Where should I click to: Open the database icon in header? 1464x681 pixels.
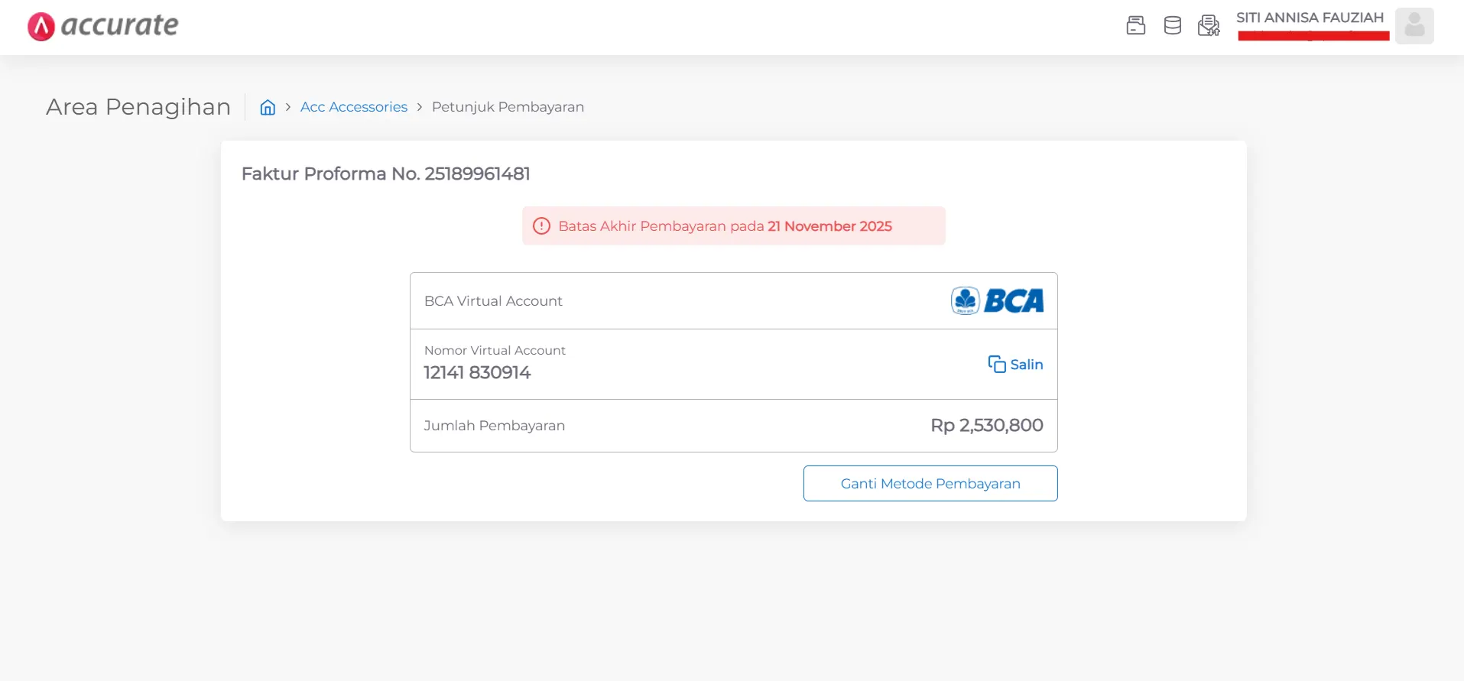tap(1172, 26)
